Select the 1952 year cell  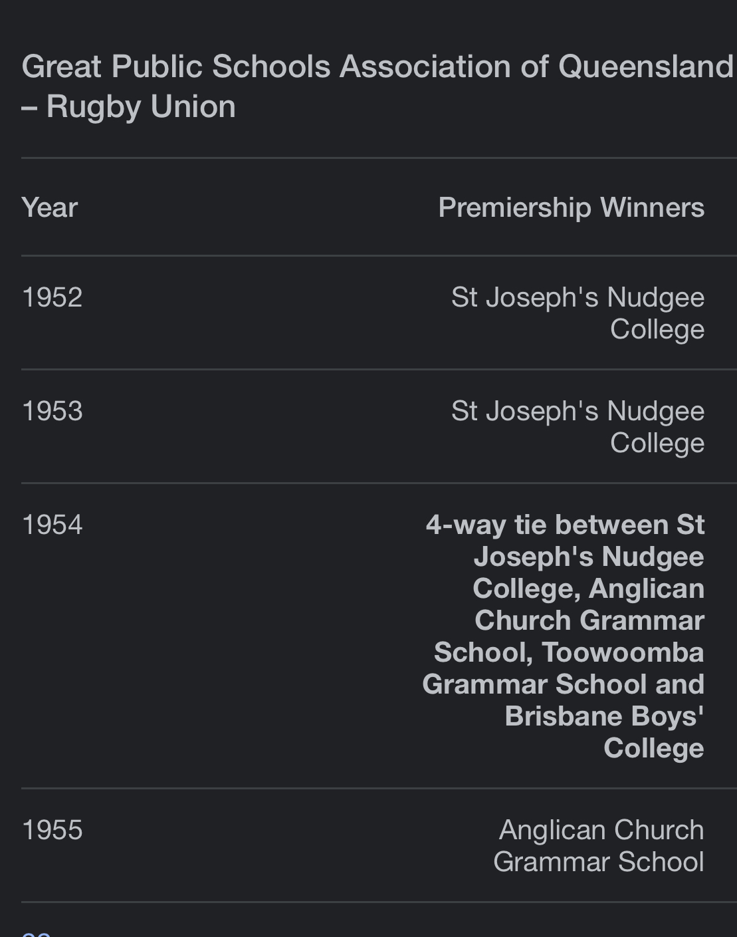(x=53, y=297)
